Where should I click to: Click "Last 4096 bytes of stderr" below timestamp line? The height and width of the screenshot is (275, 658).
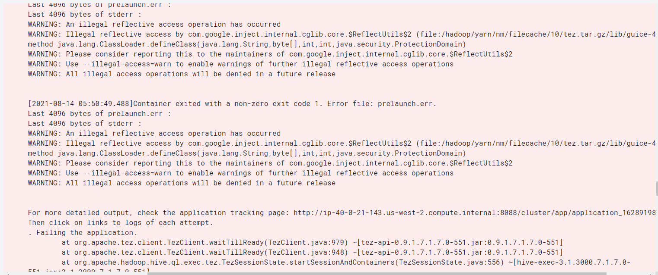(x=84, y=123)
